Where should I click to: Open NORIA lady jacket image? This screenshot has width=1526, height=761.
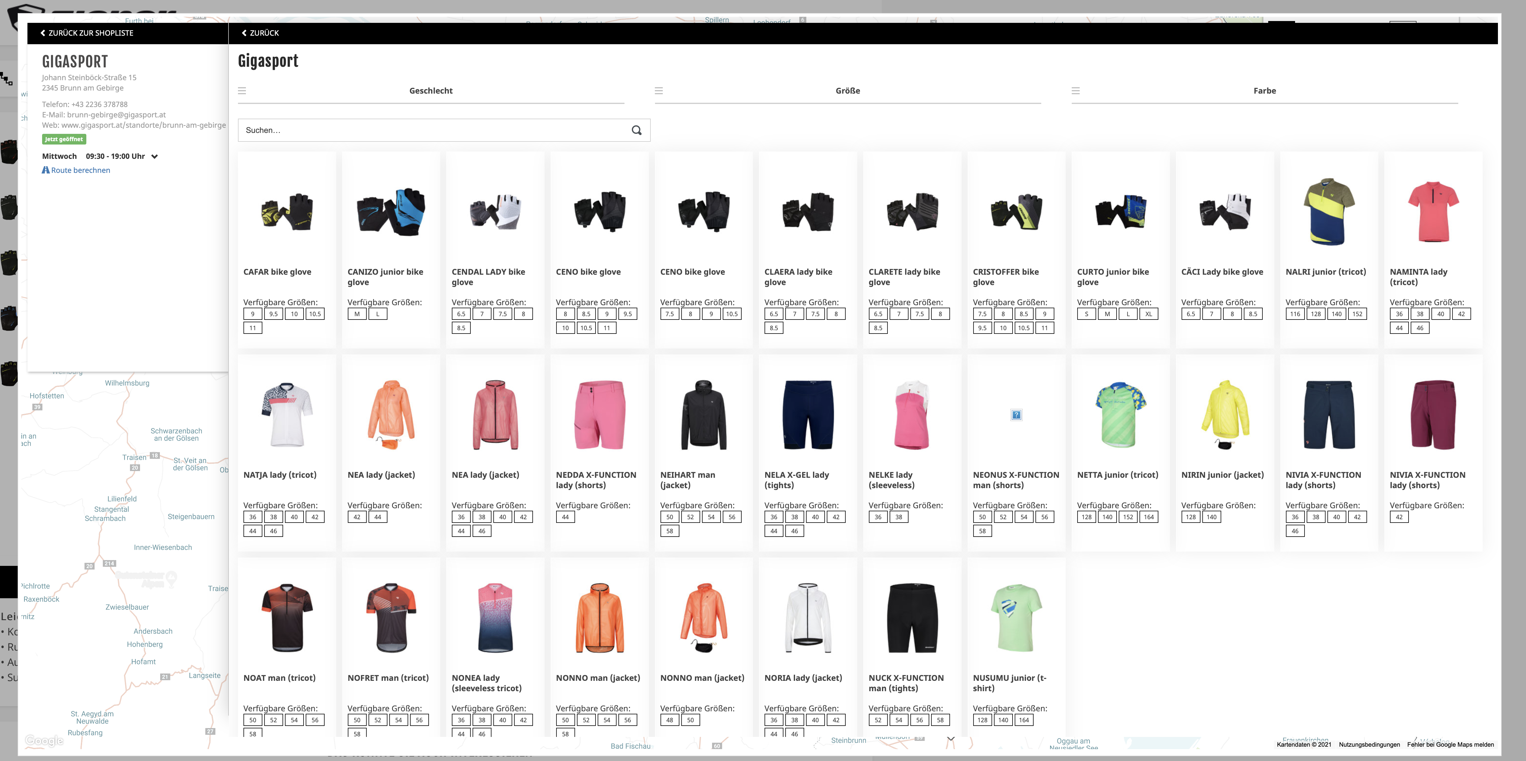click(x=808, y=618)
